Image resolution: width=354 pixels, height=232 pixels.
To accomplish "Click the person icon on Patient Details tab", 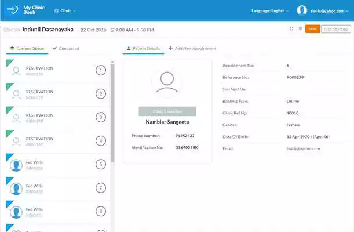I will point(129,48).
